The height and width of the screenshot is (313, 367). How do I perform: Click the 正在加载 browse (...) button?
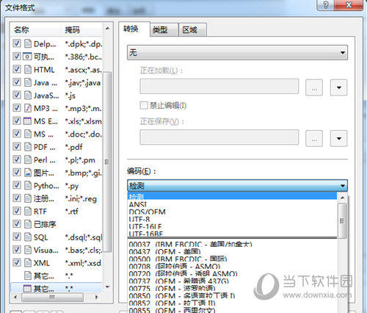click(x=314, y=87)
